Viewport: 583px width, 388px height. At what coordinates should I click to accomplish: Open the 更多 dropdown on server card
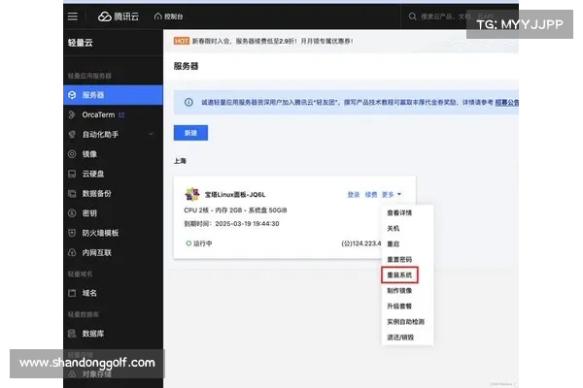pyautogui.click(x=392, y=194)
